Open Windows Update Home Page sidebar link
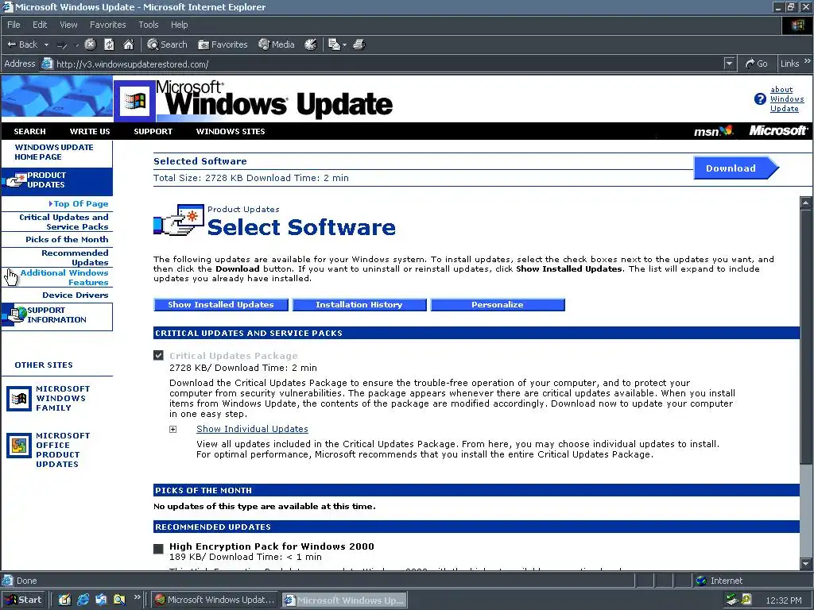814x610 pixels. click(x=54, y=152)
